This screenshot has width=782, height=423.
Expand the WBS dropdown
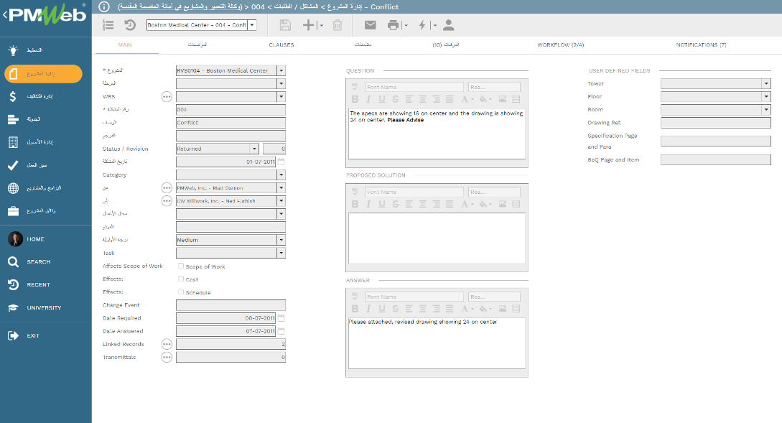pyautogui.click(x=281, y=96)
